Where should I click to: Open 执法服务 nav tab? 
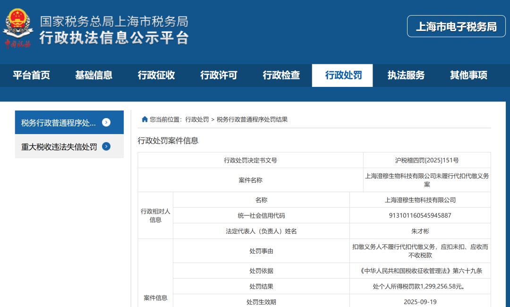[406, 75]
